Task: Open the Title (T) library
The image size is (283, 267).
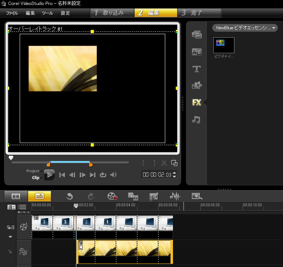Action: [197, 69]
